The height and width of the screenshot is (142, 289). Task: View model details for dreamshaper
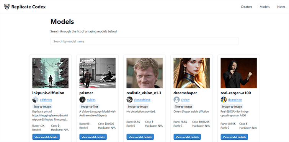click(187, 137)
